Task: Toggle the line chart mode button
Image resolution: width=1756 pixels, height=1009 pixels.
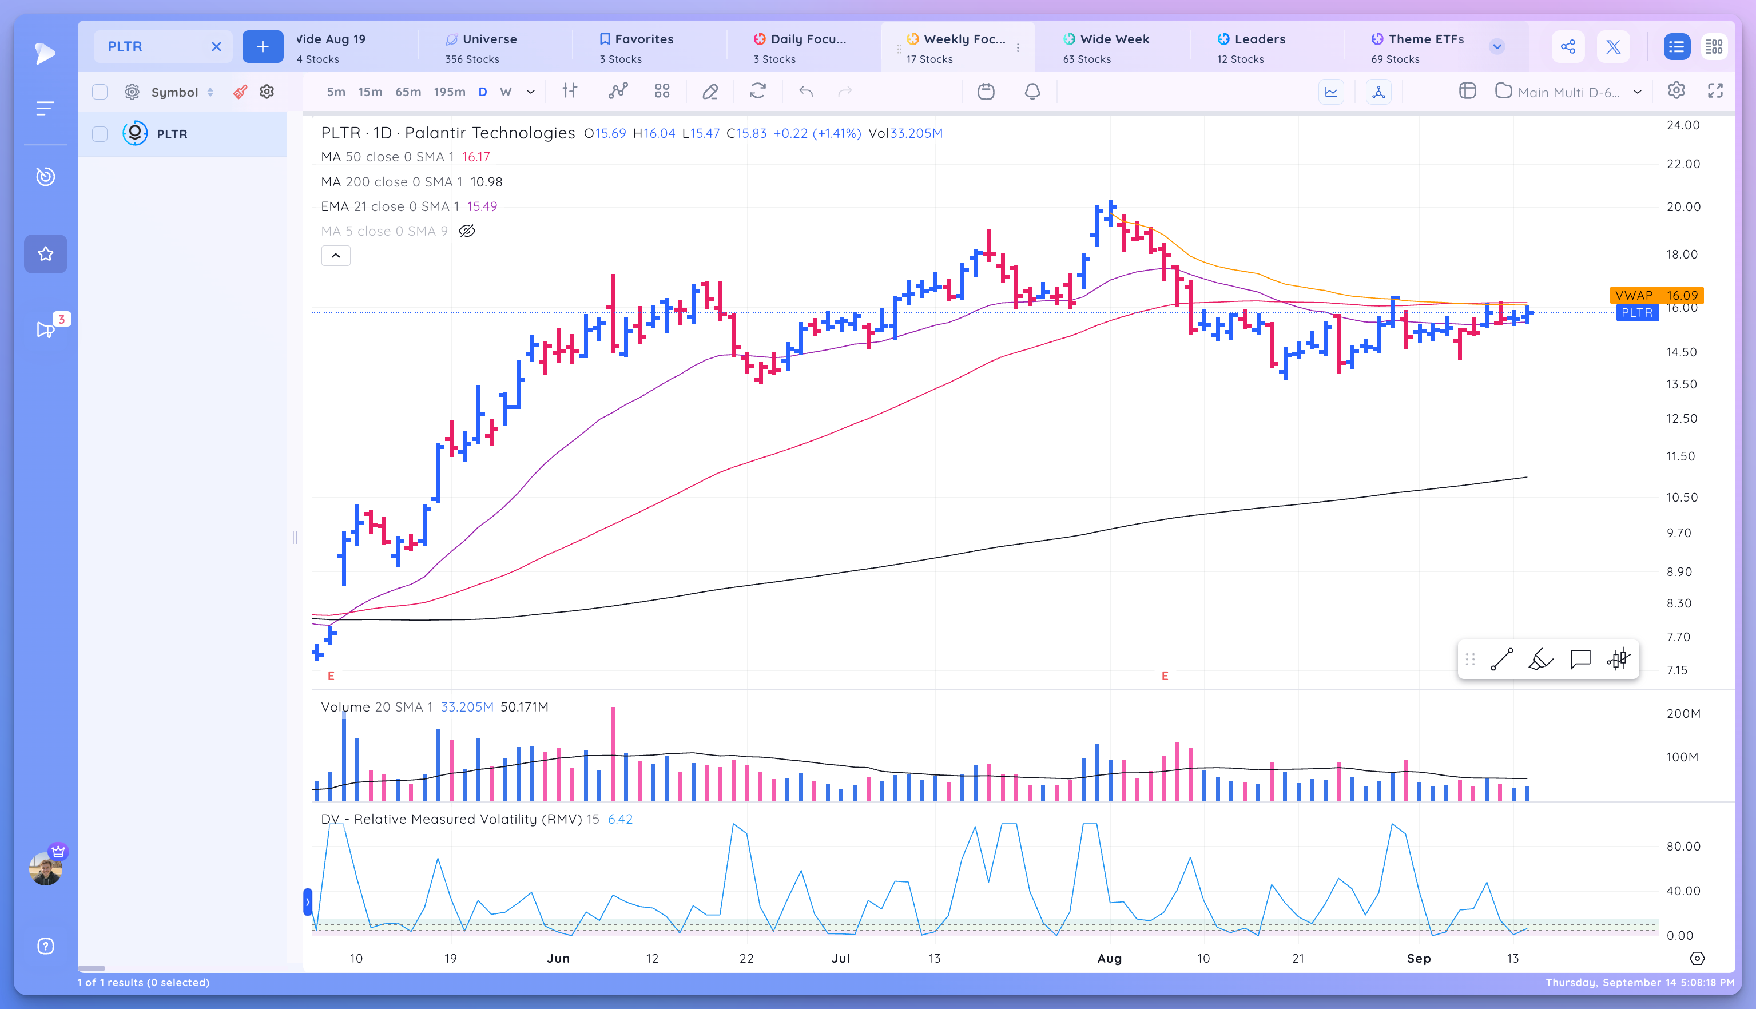Action: click(x=1331, y=92)
